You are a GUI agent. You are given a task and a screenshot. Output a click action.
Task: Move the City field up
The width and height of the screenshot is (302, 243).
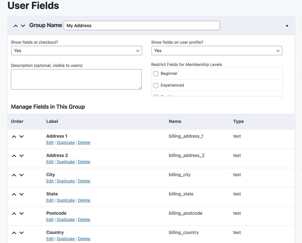coord(14,175)
